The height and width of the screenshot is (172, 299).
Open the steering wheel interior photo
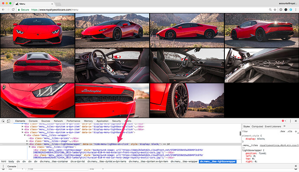pos(112,65)
